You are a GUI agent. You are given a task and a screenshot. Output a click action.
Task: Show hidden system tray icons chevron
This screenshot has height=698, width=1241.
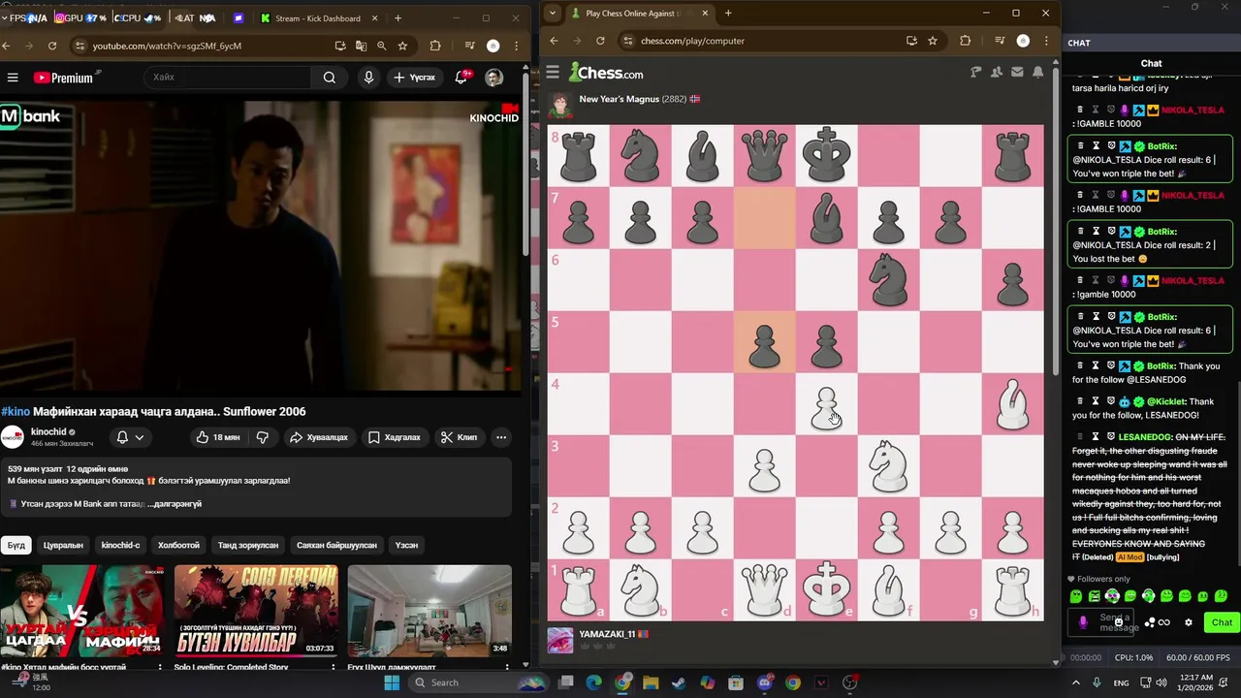(x=1077, y=682)
